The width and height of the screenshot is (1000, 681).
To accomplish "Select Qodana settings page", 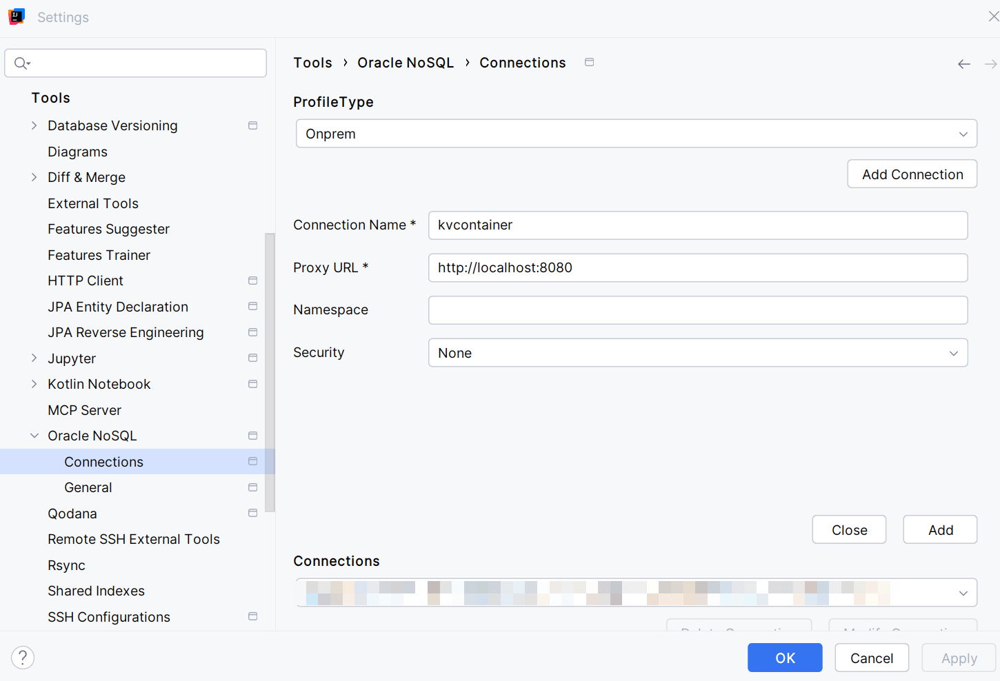I will (72, 514).
